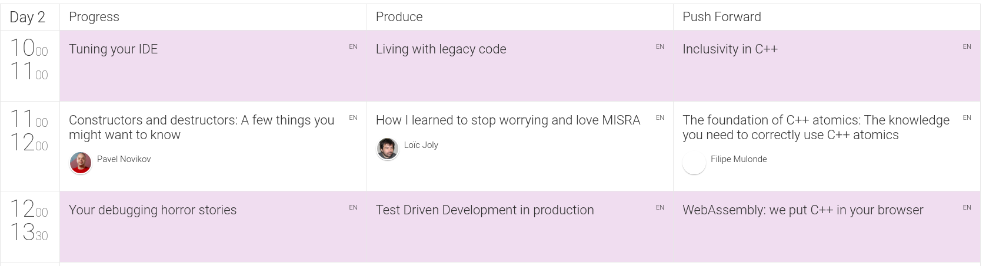Click Loïc Joly's avatar photo
This screenshot has height=266, width=986.
[387, 149]
